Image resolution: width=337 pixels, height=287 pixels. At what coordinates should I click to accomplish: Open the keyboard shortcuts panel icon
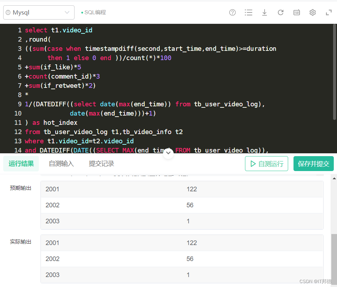(x=297, y=12)
